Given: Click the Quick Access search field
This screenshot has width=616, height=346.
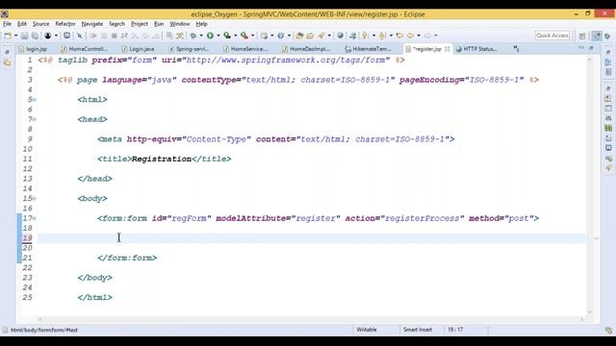Looking at the screenshot, I should click(x=552, y=36).
